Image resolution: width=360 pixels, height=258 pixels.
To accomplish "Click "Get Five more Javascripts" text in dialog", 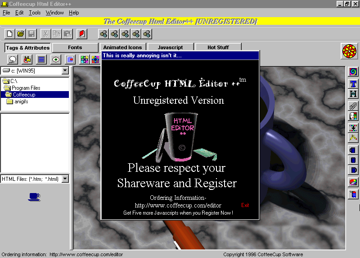I will click(x=178, y=213).
